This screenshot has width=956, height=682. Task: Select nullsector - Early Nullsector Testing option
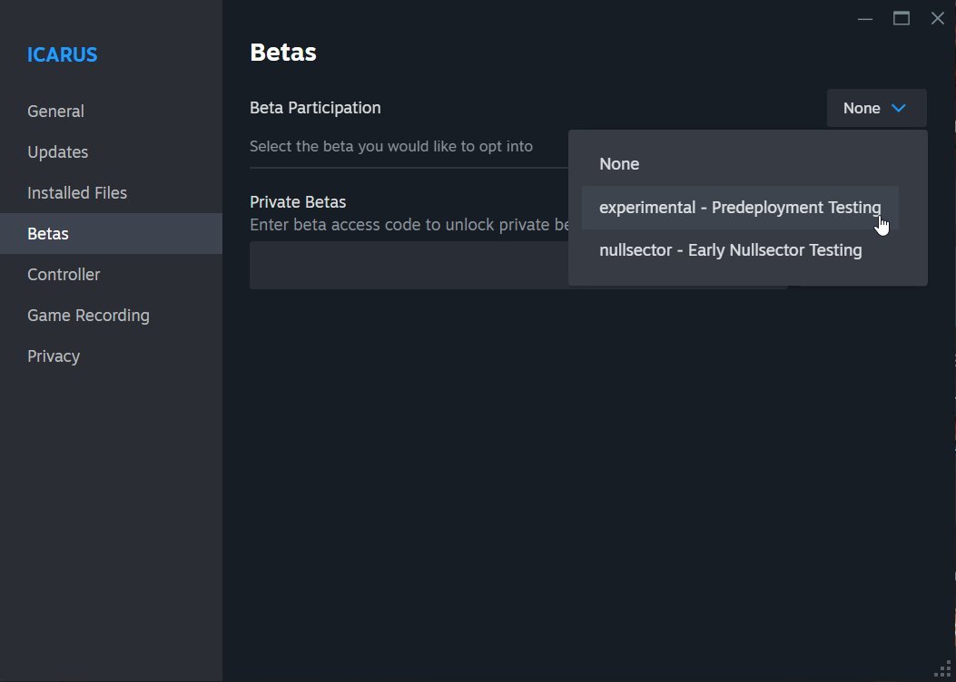[x=740, y=250]
